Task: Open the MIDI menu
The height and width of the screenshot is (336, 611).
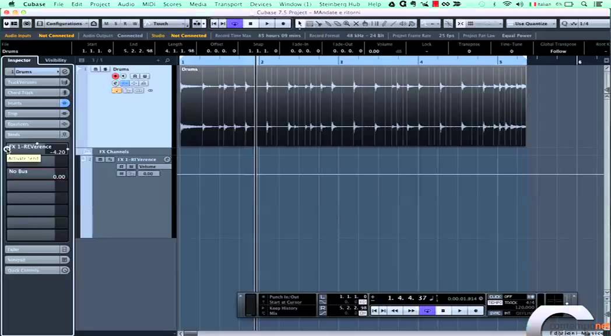Action: [149, 4]
